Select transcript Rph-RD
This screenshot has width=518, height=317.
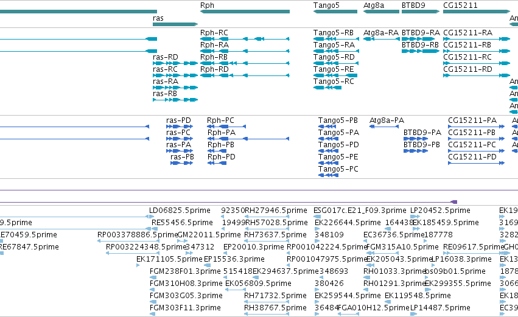245,75
